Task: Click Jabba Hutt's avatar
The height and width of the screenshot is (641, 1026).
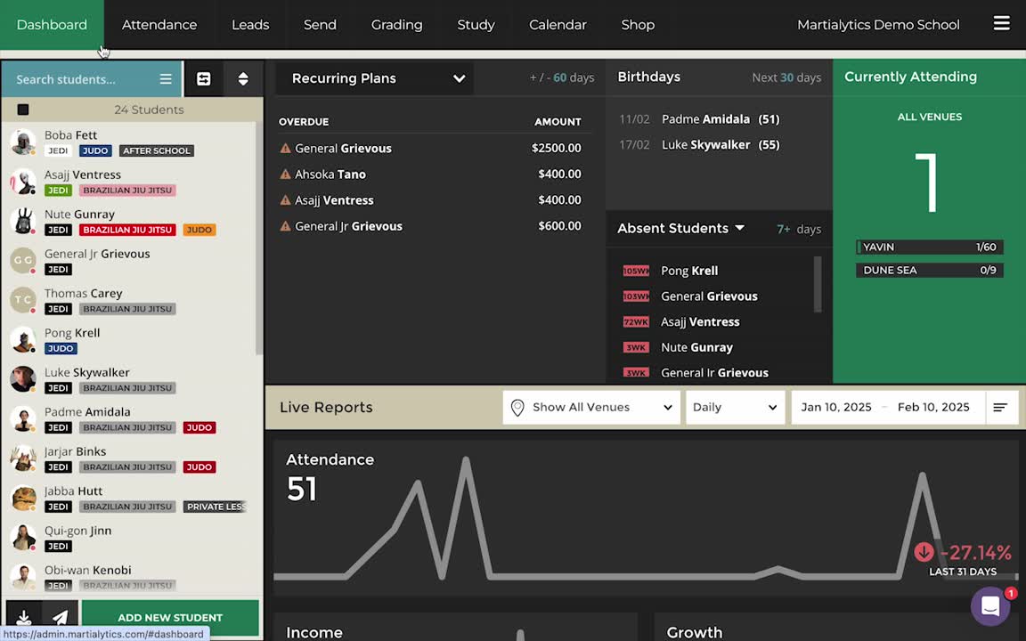Action: click(23, 498)
